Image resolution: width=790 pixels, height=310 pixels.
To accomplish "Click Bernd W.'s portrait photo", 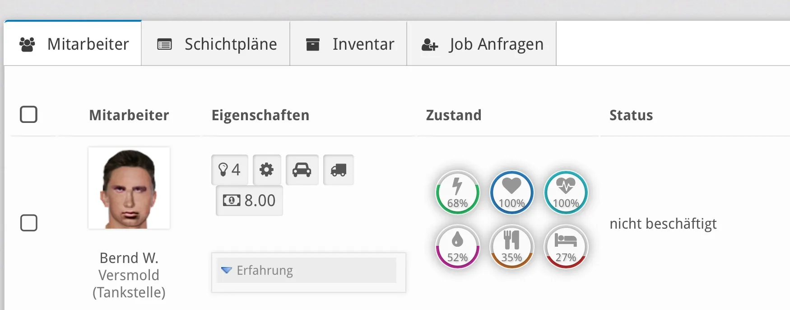I will point(129,188).
